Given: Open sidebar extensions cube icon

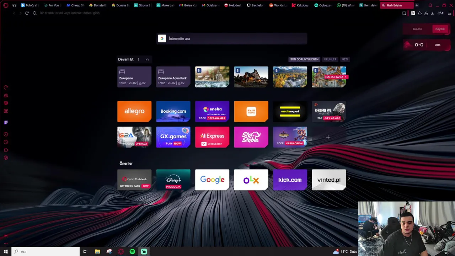Looking at the screenshot, I should [x=6, y=150].
